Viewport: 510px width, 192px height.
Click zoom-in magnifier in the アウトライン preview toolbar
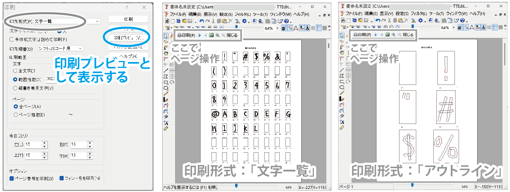click(393, 35)
